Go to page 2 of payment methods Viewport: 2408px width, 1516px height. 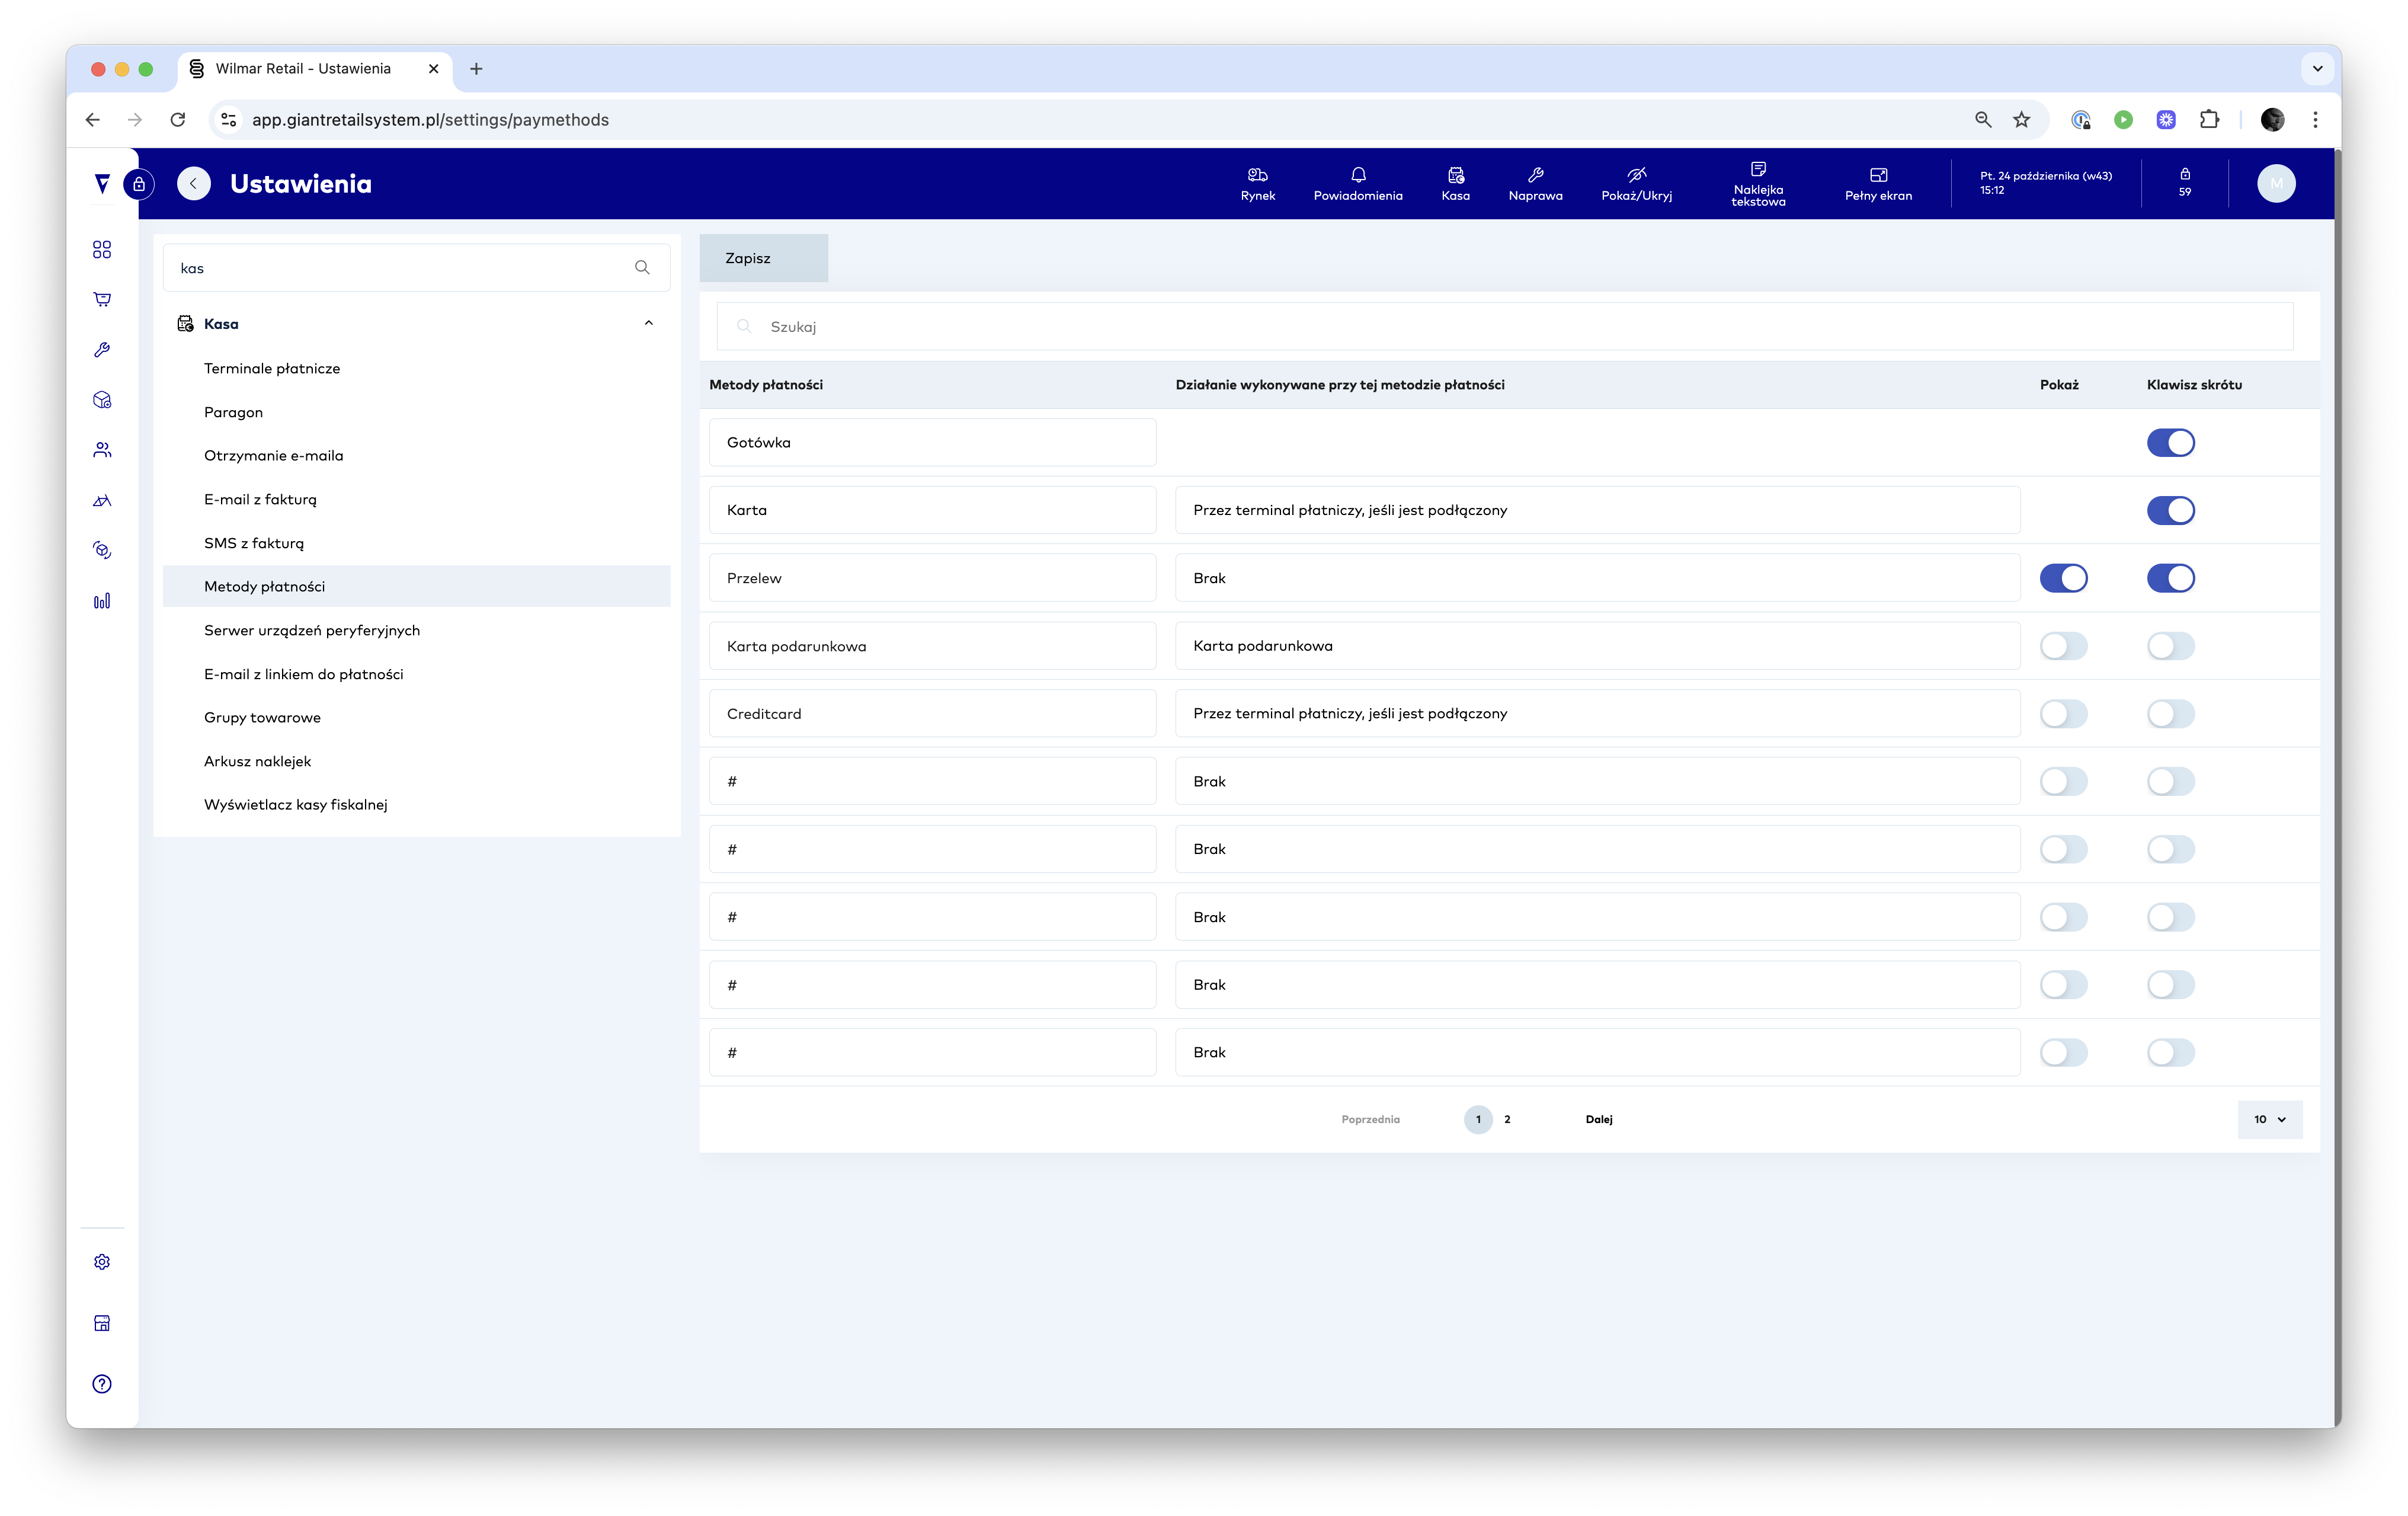click(1506, 1119)
